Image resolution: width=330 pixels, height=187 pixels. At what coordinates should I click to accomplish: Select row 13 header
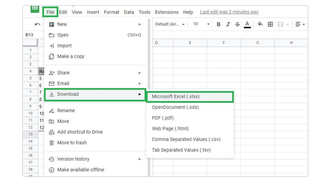[x=31, y=134]
